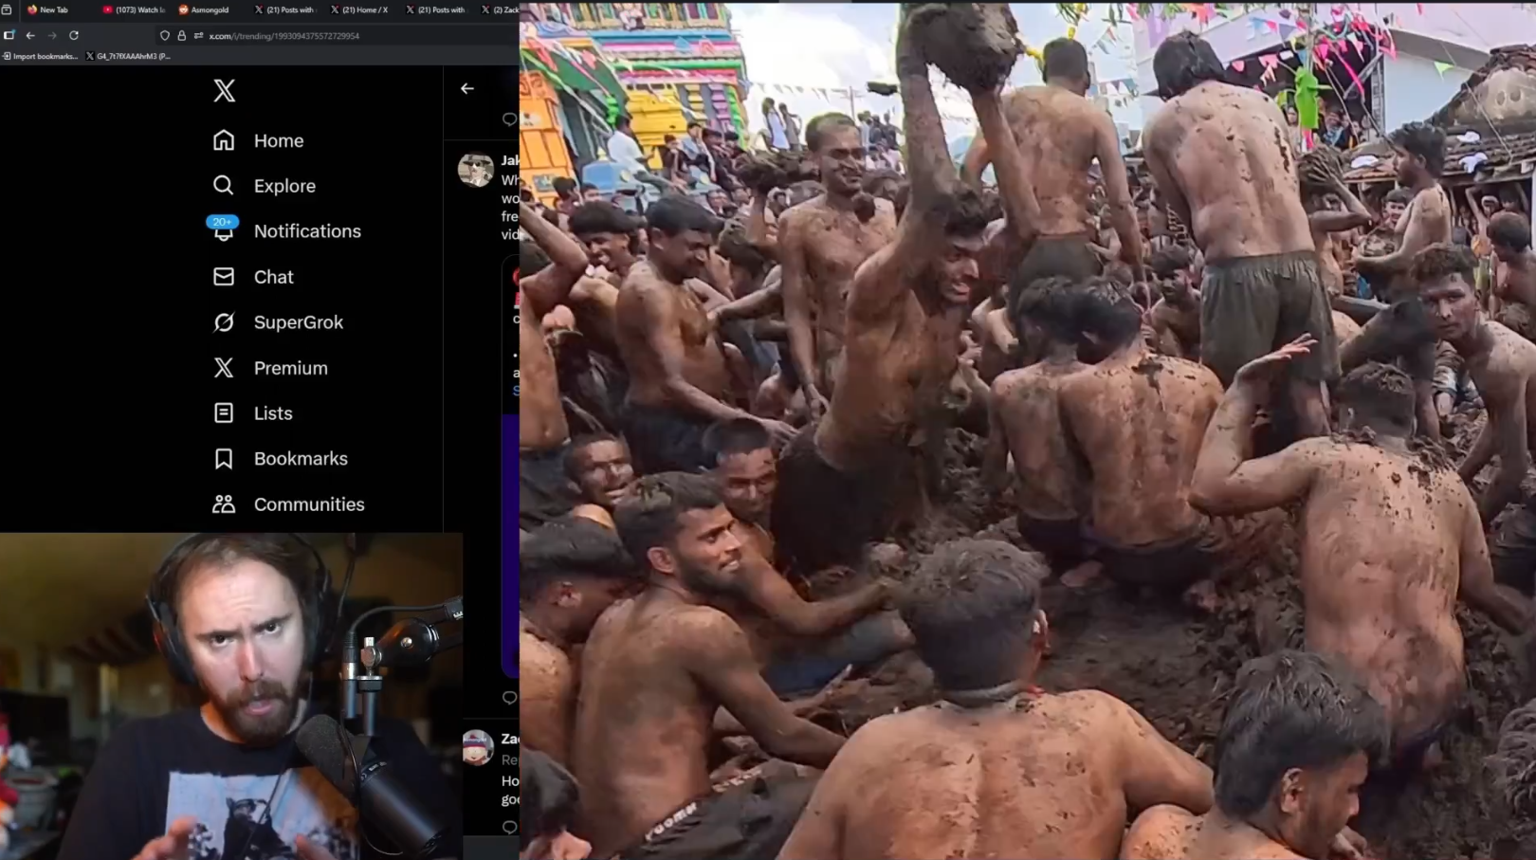Click the sidebar toggle icon left of back arrow
Screen dimensions: 1536x860
9,36
